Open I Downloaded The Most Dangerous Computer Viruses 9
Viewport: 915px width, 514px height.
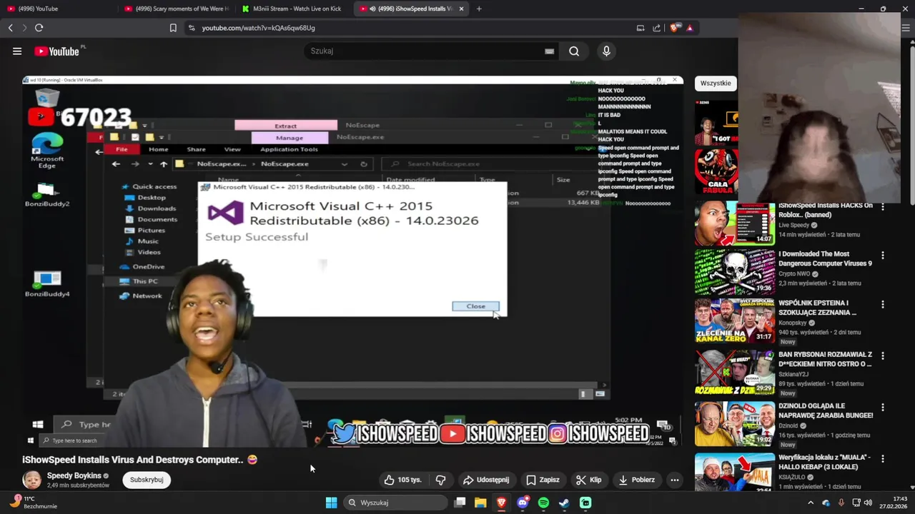pyautogui.click(x=825, y=258)
